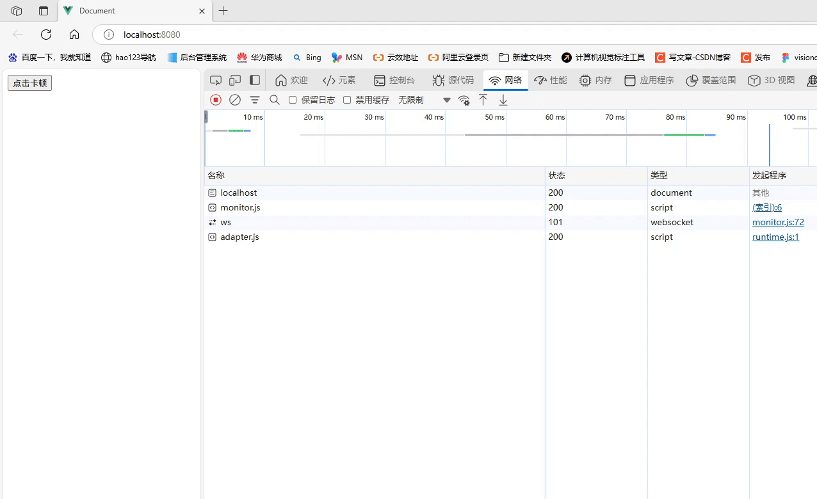
Task: Select the ws websocket request
Action: click(510, 222)
